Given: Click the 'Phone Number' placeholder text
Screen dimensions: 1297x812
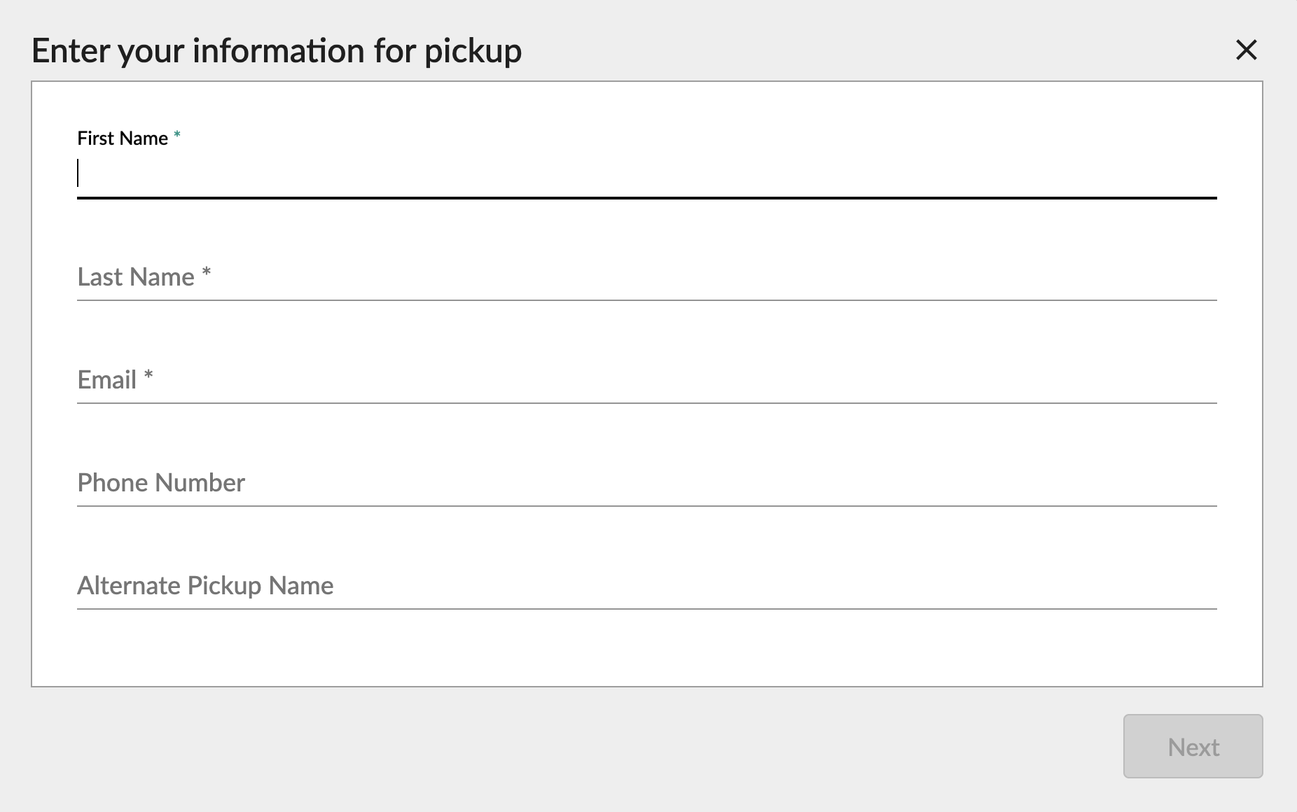Looking at the screenshot, I should [161, 483].
